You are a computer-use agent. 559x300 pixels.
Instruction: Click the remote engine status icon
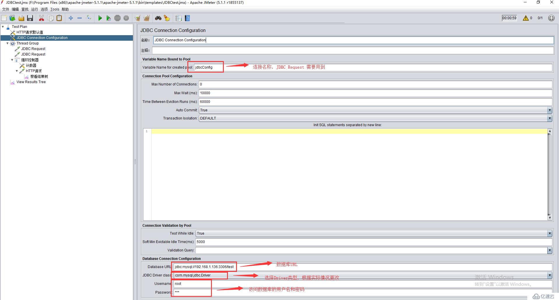[x=551, y=18]
